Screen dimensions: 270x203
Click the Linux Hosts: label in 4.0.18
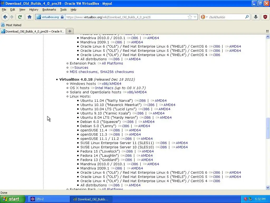(x=80, y=96)
